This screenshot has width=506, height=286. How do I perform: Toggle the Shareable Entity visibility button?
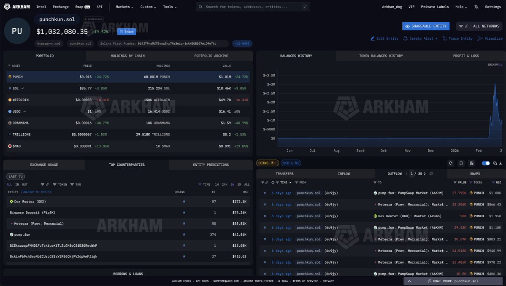(425, 26)
